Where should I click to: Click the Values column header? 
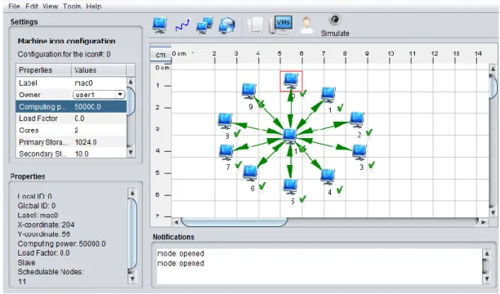click(99, 70)
